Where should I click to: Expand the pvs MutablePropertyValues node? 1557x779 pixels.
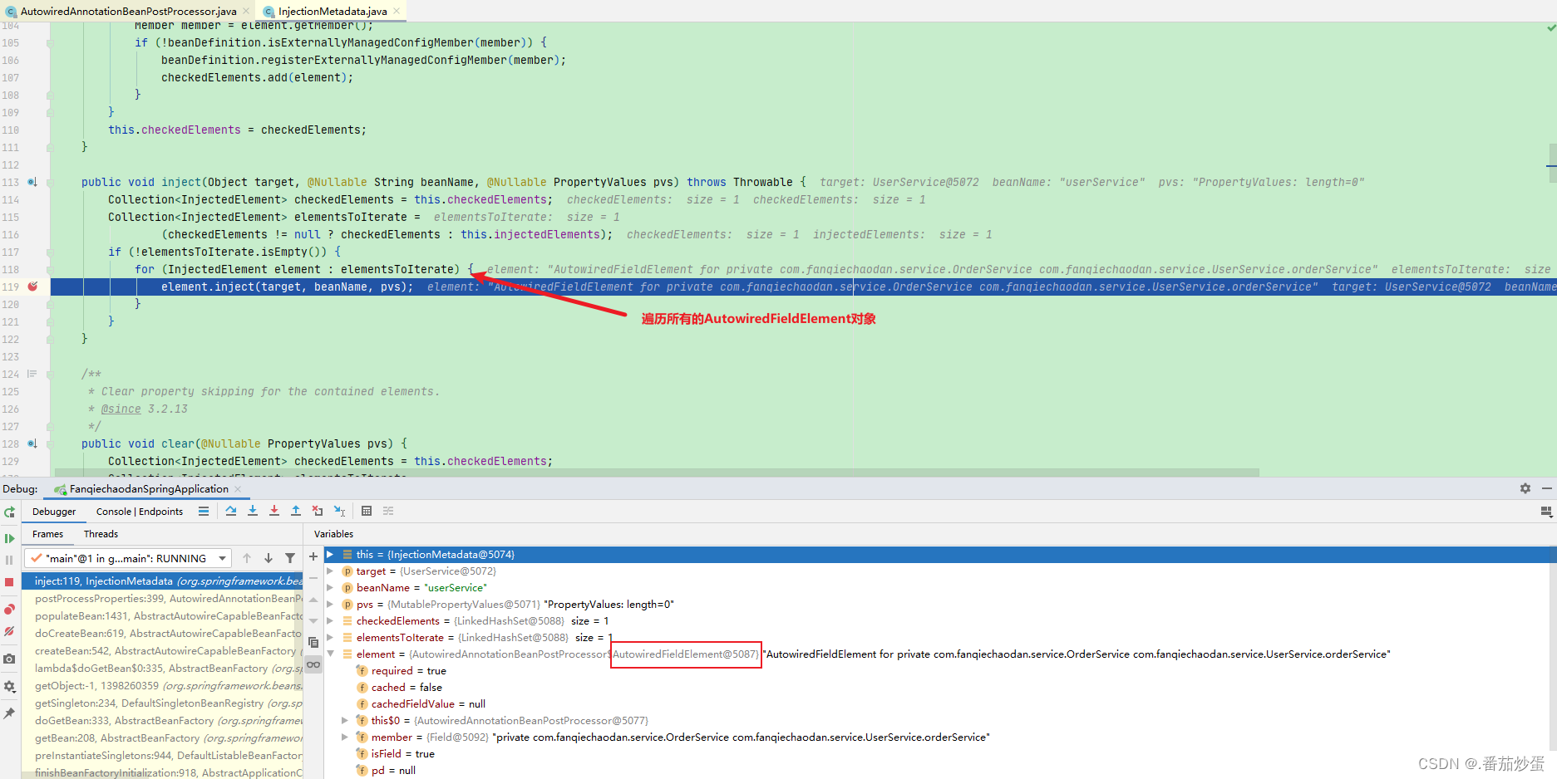pyautogui.click(x=330, y=605)
